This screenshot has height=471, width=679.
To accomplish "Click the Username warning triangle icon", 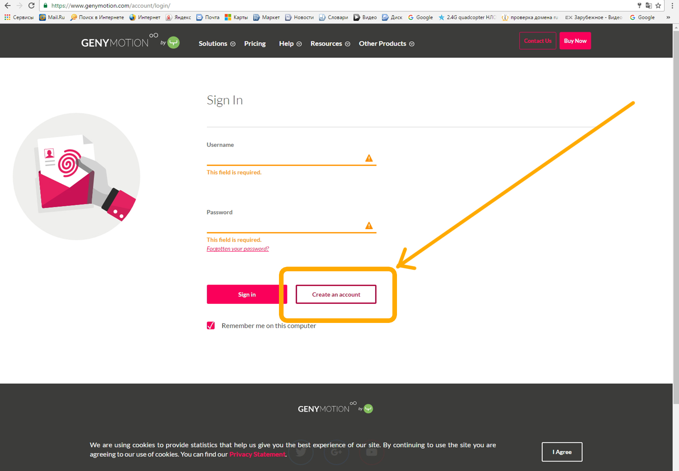I will pos(369,158).
